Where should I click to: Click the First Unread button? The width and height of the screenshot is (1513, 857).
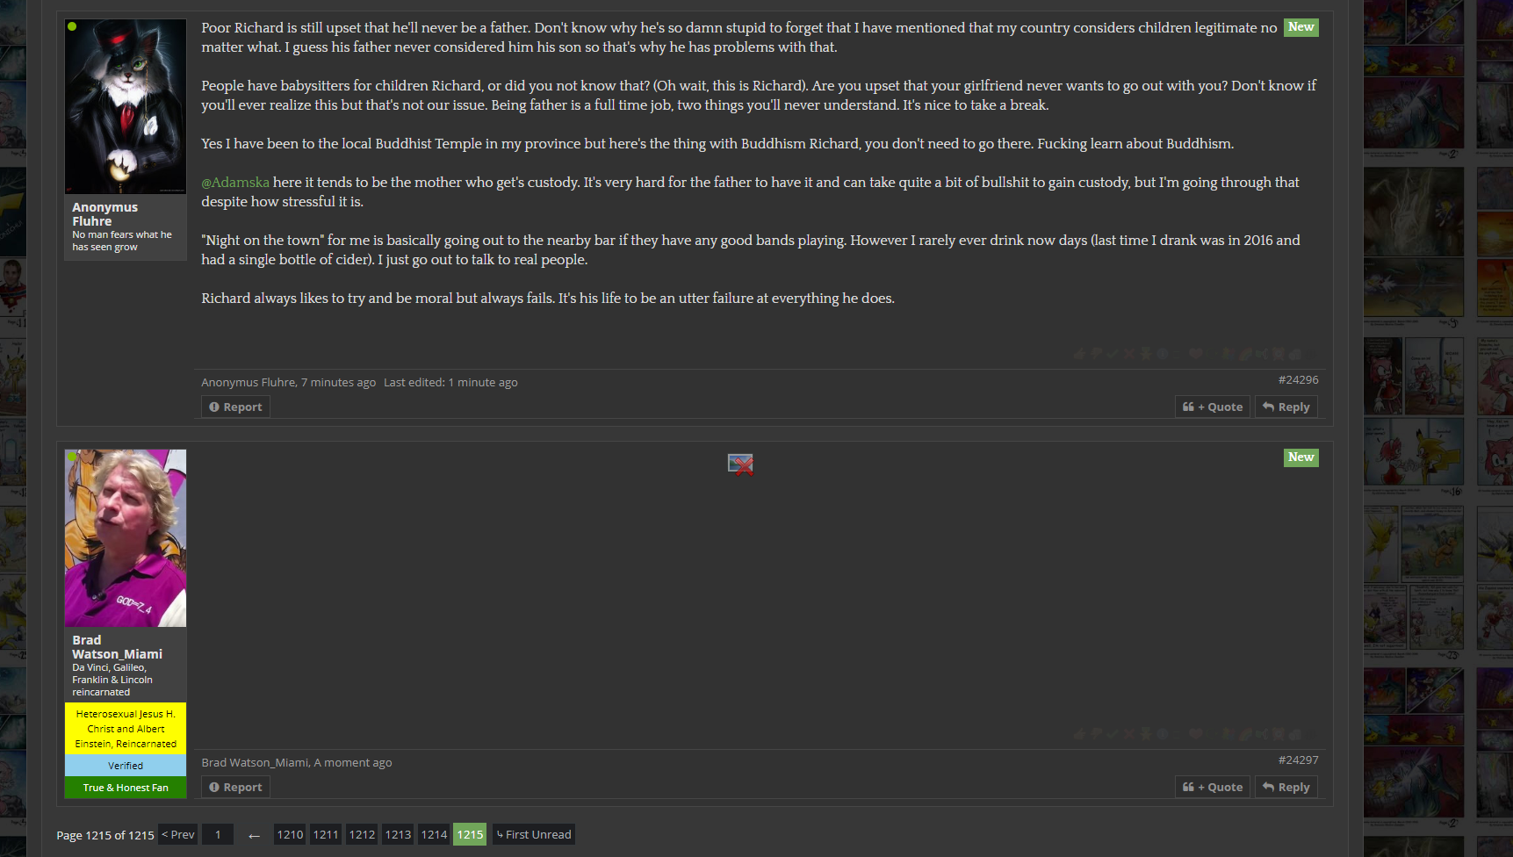[x=534, y=834]
